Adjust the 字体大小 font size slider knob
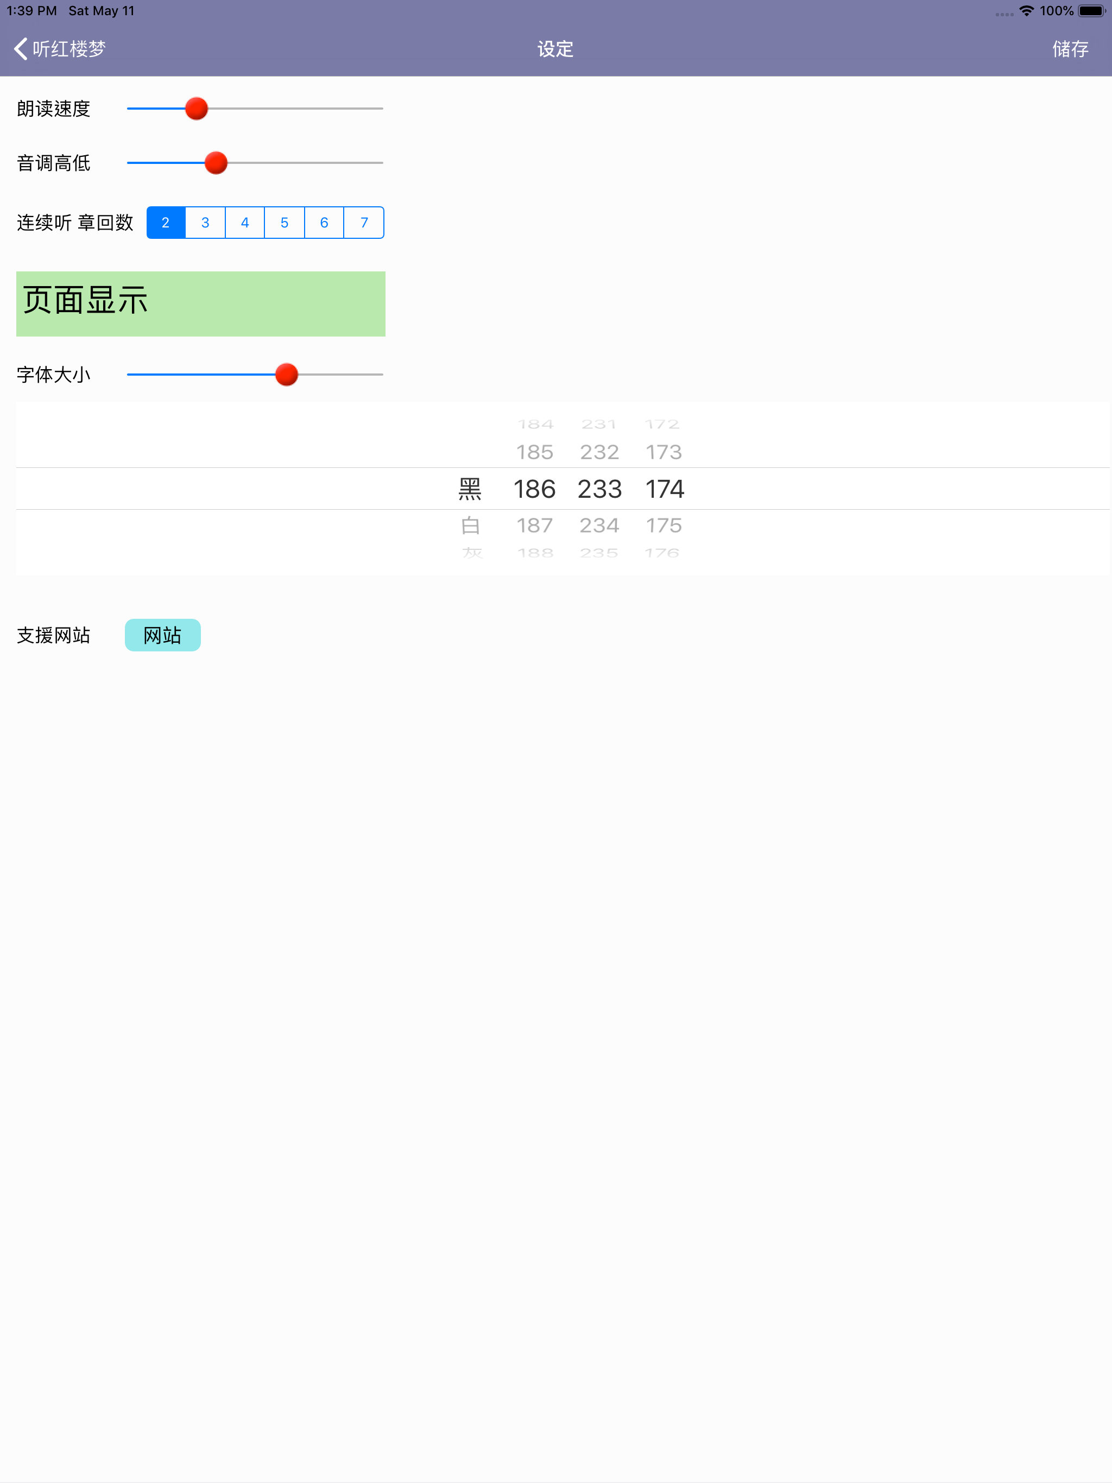 tap(286, 374)
